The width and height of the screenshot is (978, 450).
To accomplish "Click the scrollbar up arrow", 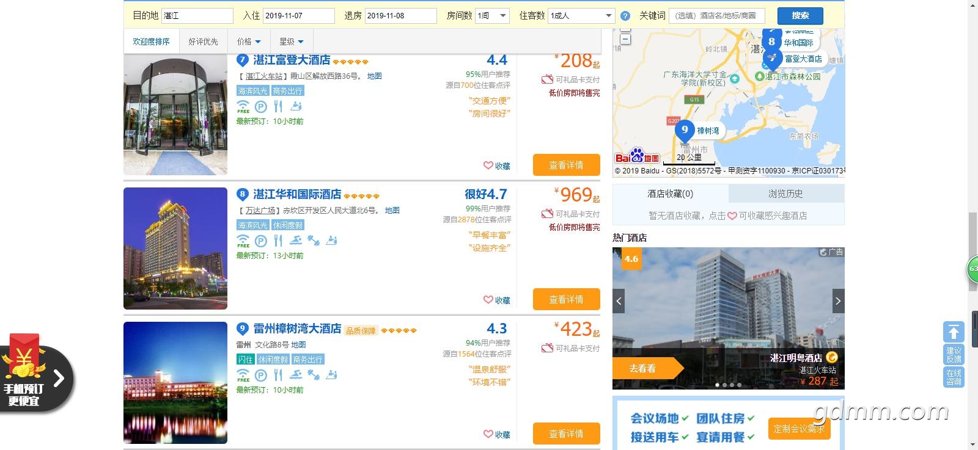I will (972, 5).
